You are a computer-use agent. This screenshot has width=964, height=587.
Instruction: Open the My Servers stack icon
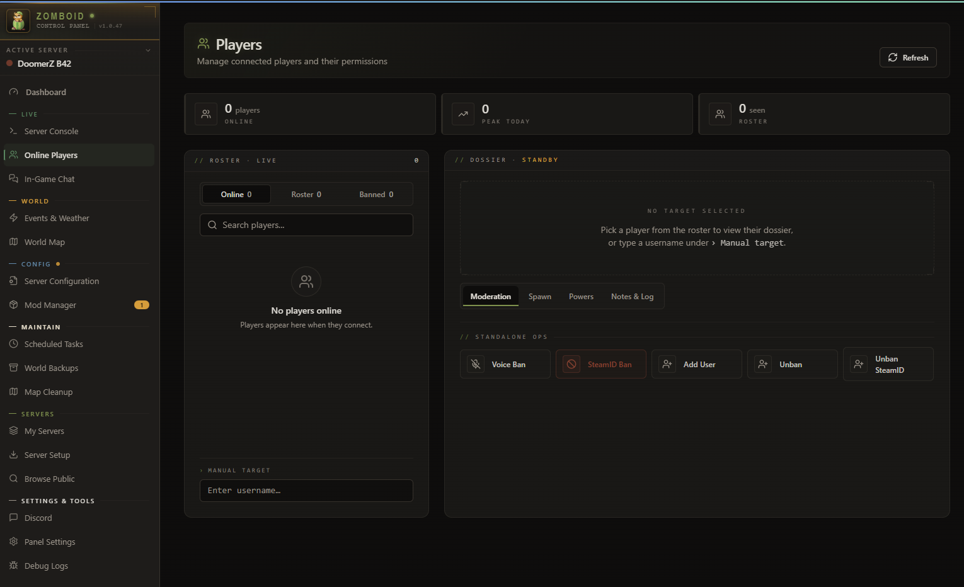13,431
